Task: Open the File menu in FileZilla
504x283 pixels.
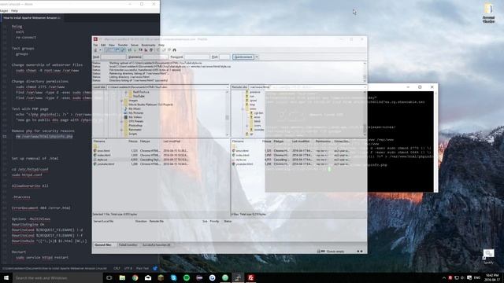Action: tap(95, 45)
